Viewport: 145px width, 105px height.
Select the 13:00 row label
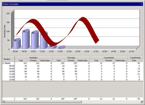click(x=12, y=80)
